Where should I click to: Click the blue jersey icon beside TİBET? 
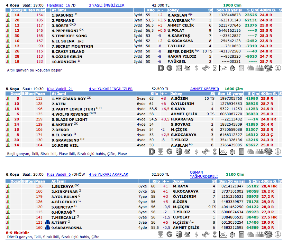pyautogui.click(x=48, y=223)
